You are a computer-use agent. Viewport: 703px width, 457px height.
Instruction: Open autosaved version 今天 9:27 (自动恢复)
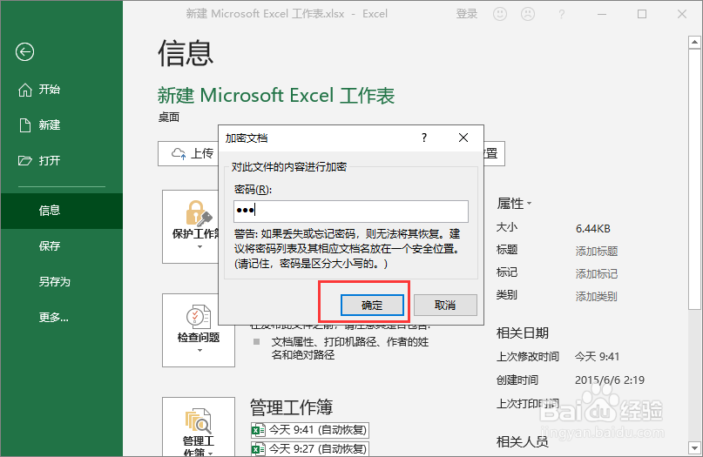click(x=310, y=448)
